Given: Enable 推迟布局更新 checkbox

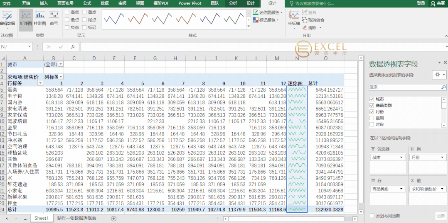Looking at the screenshot, I should point(372,216).
